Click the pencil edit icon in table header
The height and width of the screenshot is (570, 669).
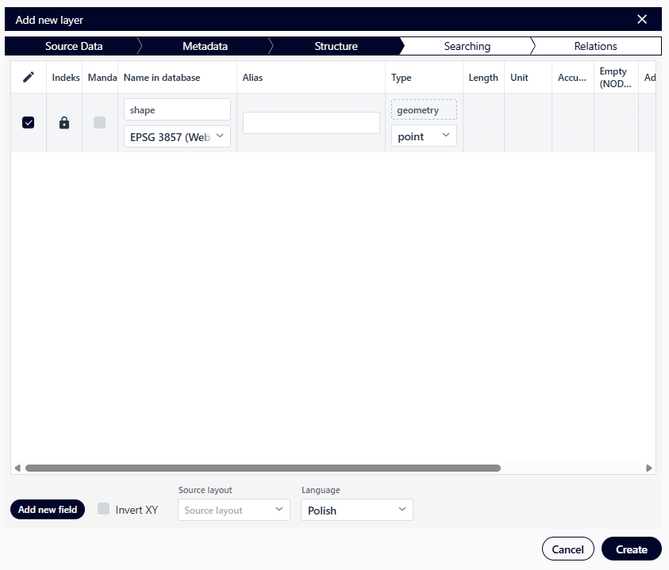pyautogui.click(x=29, y=77)
